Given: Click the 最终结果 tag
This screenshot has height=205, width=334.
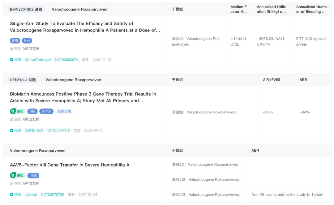Looking at the screenshot, I should pos(64,111).
